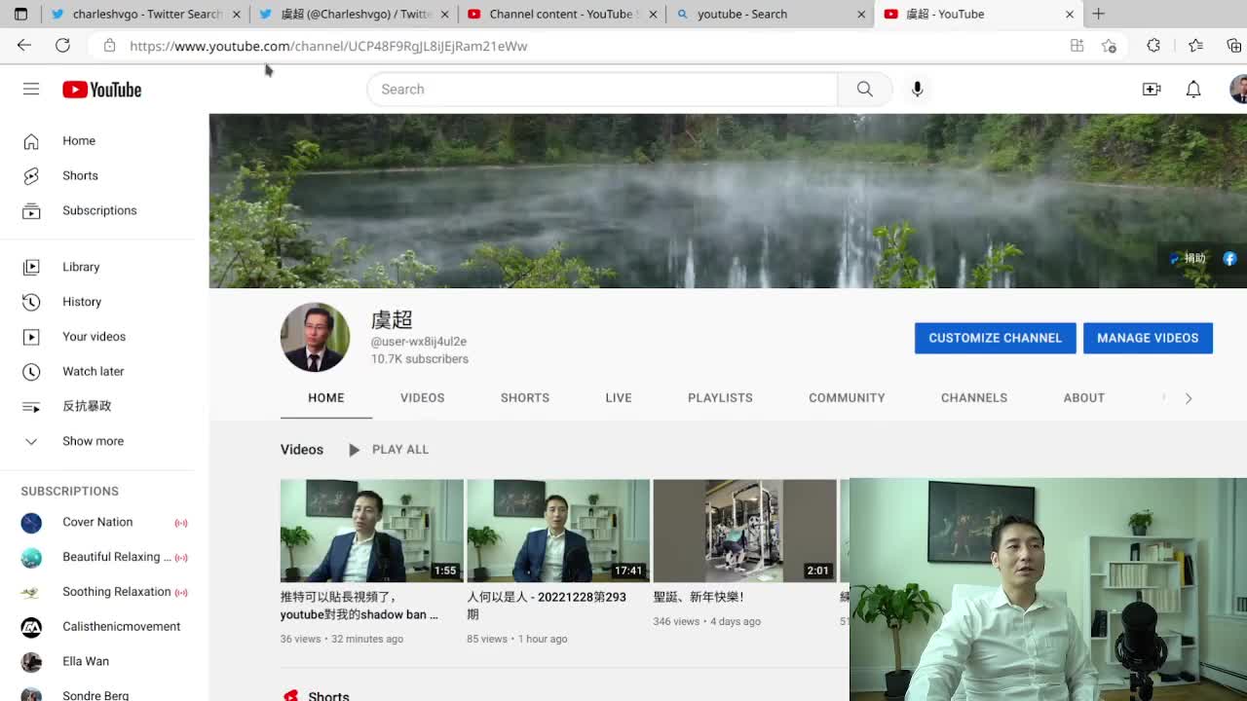Click the channel profile picture
This screenshot has height=701, width=1247.
click(x=315, y=337)
